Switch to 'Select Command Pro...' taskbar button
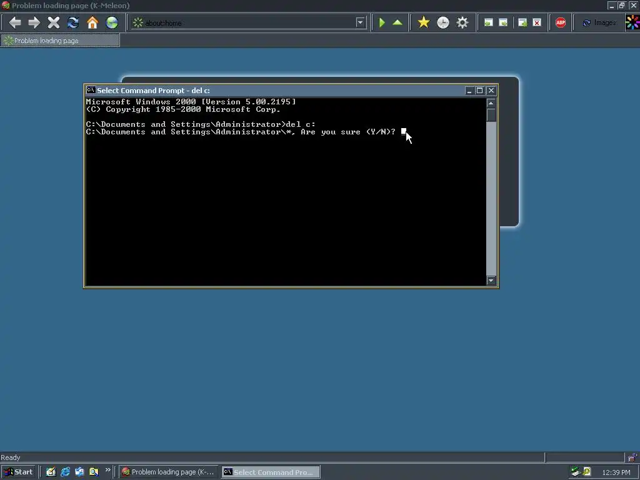This screenshot has width=640, height=480. (x=271, y=472)
